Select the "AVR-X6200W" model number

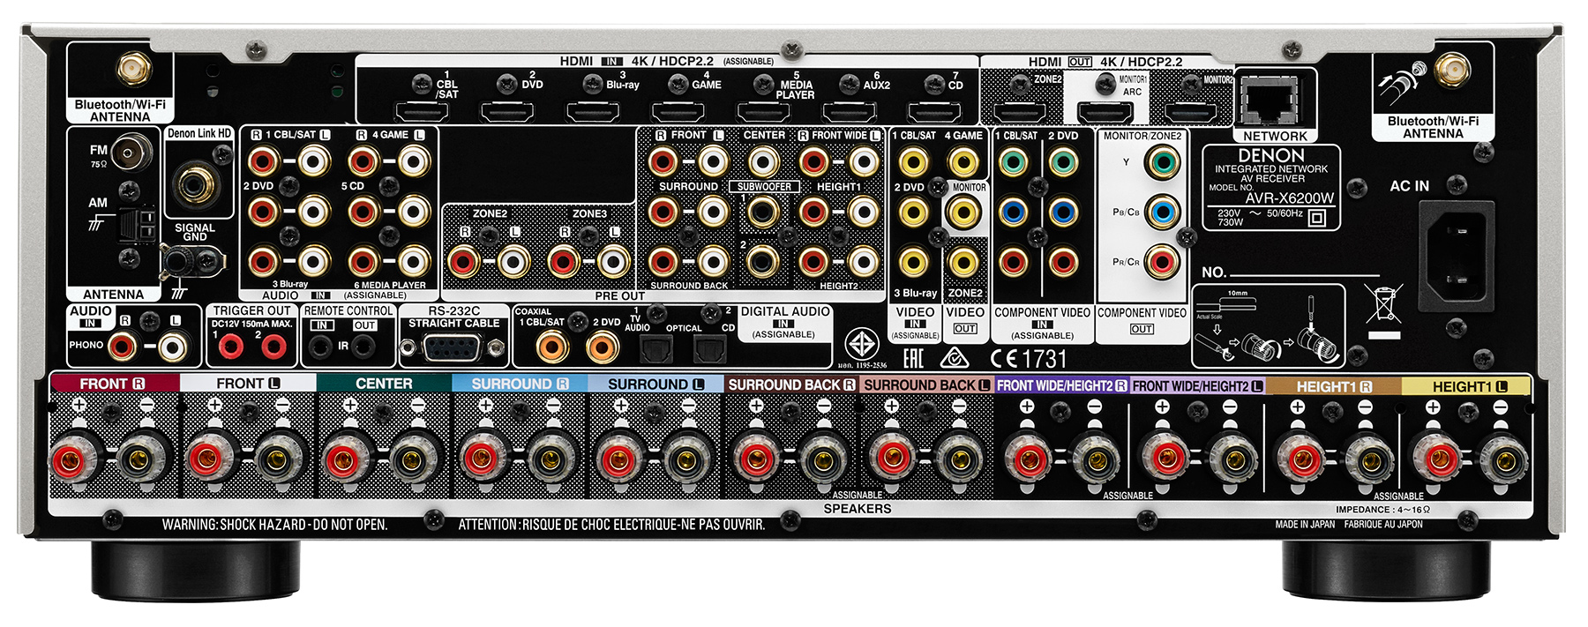(1290, 199)
